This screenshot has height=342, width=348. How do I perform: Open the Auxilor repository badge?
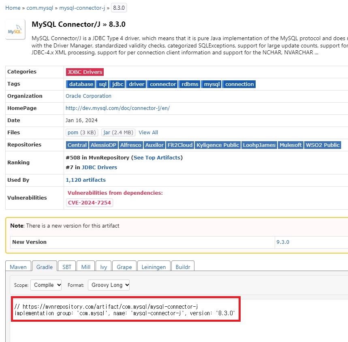[x=154, y=145]
